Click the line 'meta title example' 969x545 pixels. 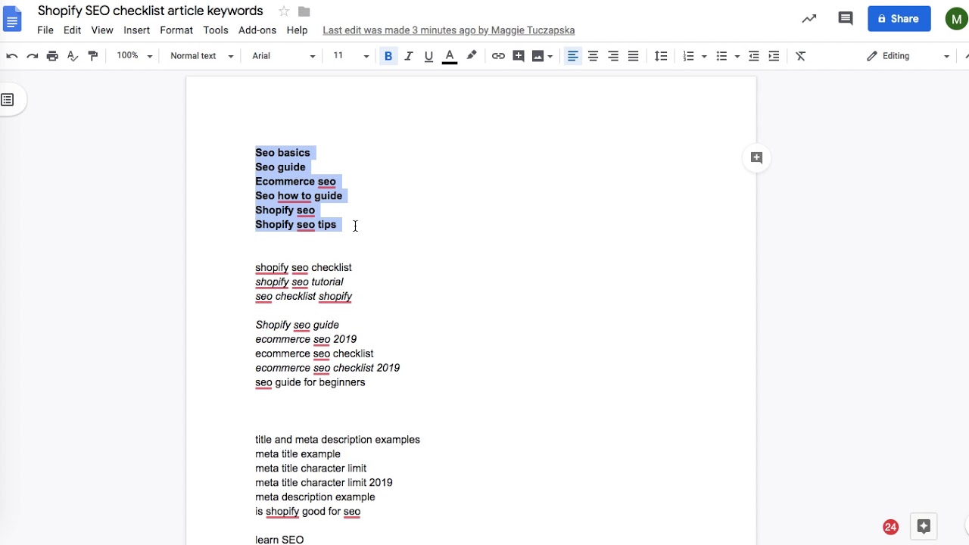tap(298, 454)
